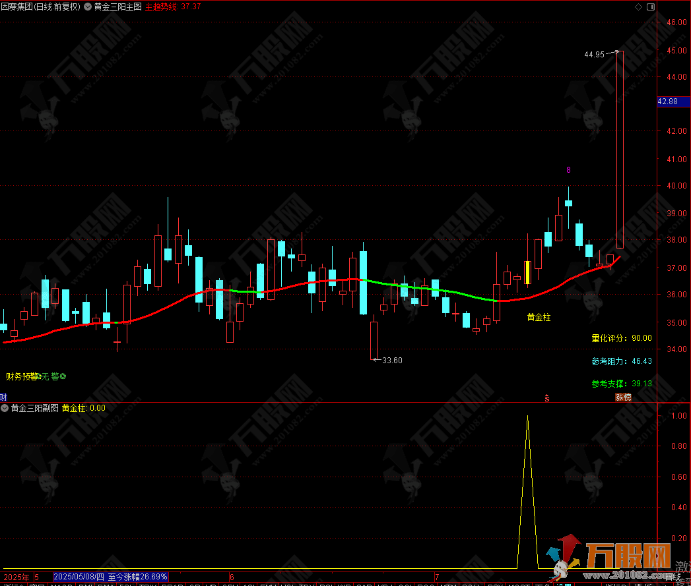Viewport: 691px width, 586px height.
Task: Click the 黄金柱: 0.00 readout
Action: coord(84,408)
